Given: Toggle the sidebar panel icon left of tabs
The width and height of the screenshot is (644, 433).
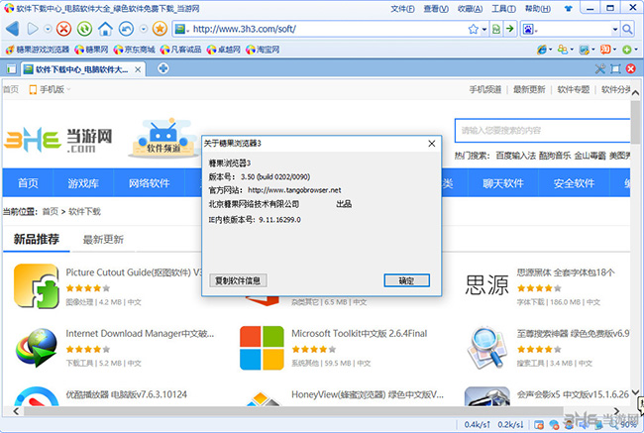Looking at the screenshot, I should (12, 69).
